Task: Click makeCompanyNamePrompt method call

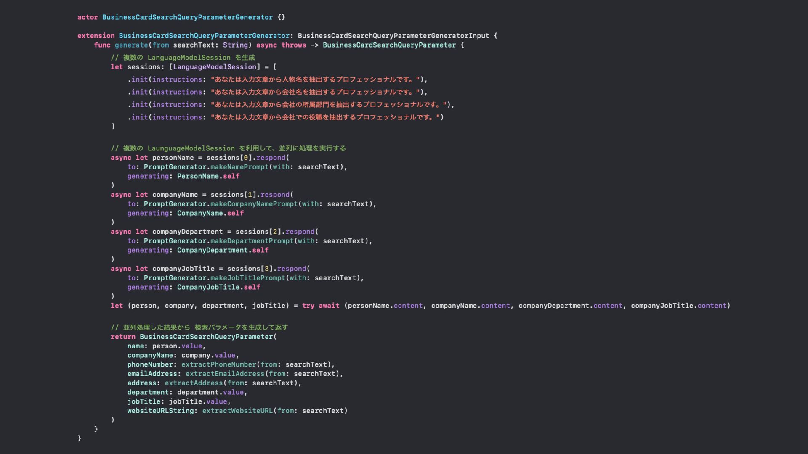Action: coord(254,204)
